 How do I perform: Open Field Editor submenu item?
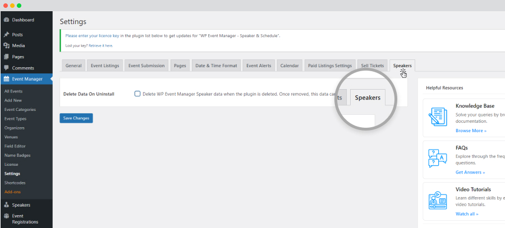pos(15,146)
